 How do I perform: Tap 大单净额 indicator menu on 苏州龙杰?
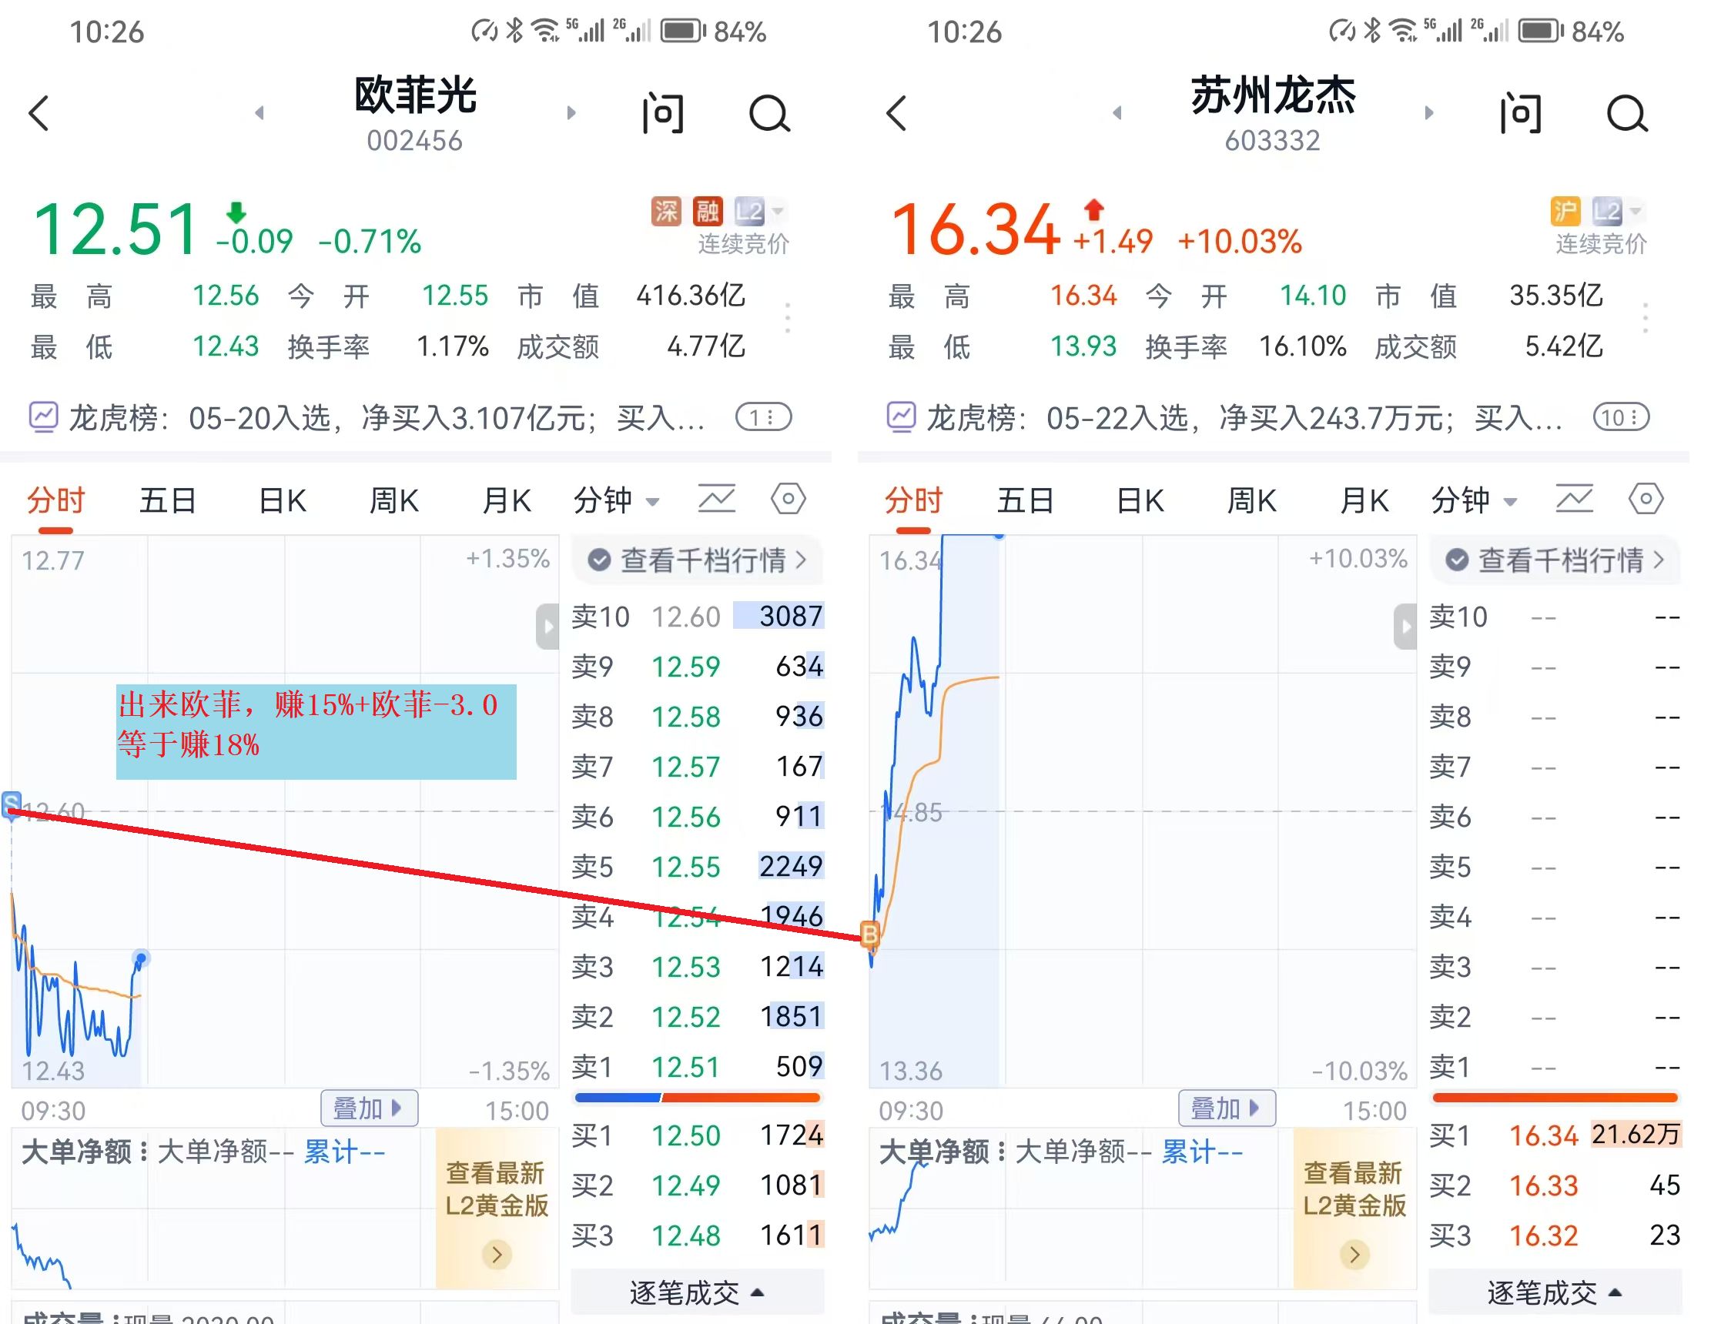click(x=942, y=1152)
